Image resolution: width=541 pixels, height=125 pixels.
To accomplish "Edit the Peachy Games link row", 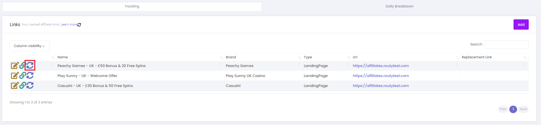I will (x=15, y=66).
